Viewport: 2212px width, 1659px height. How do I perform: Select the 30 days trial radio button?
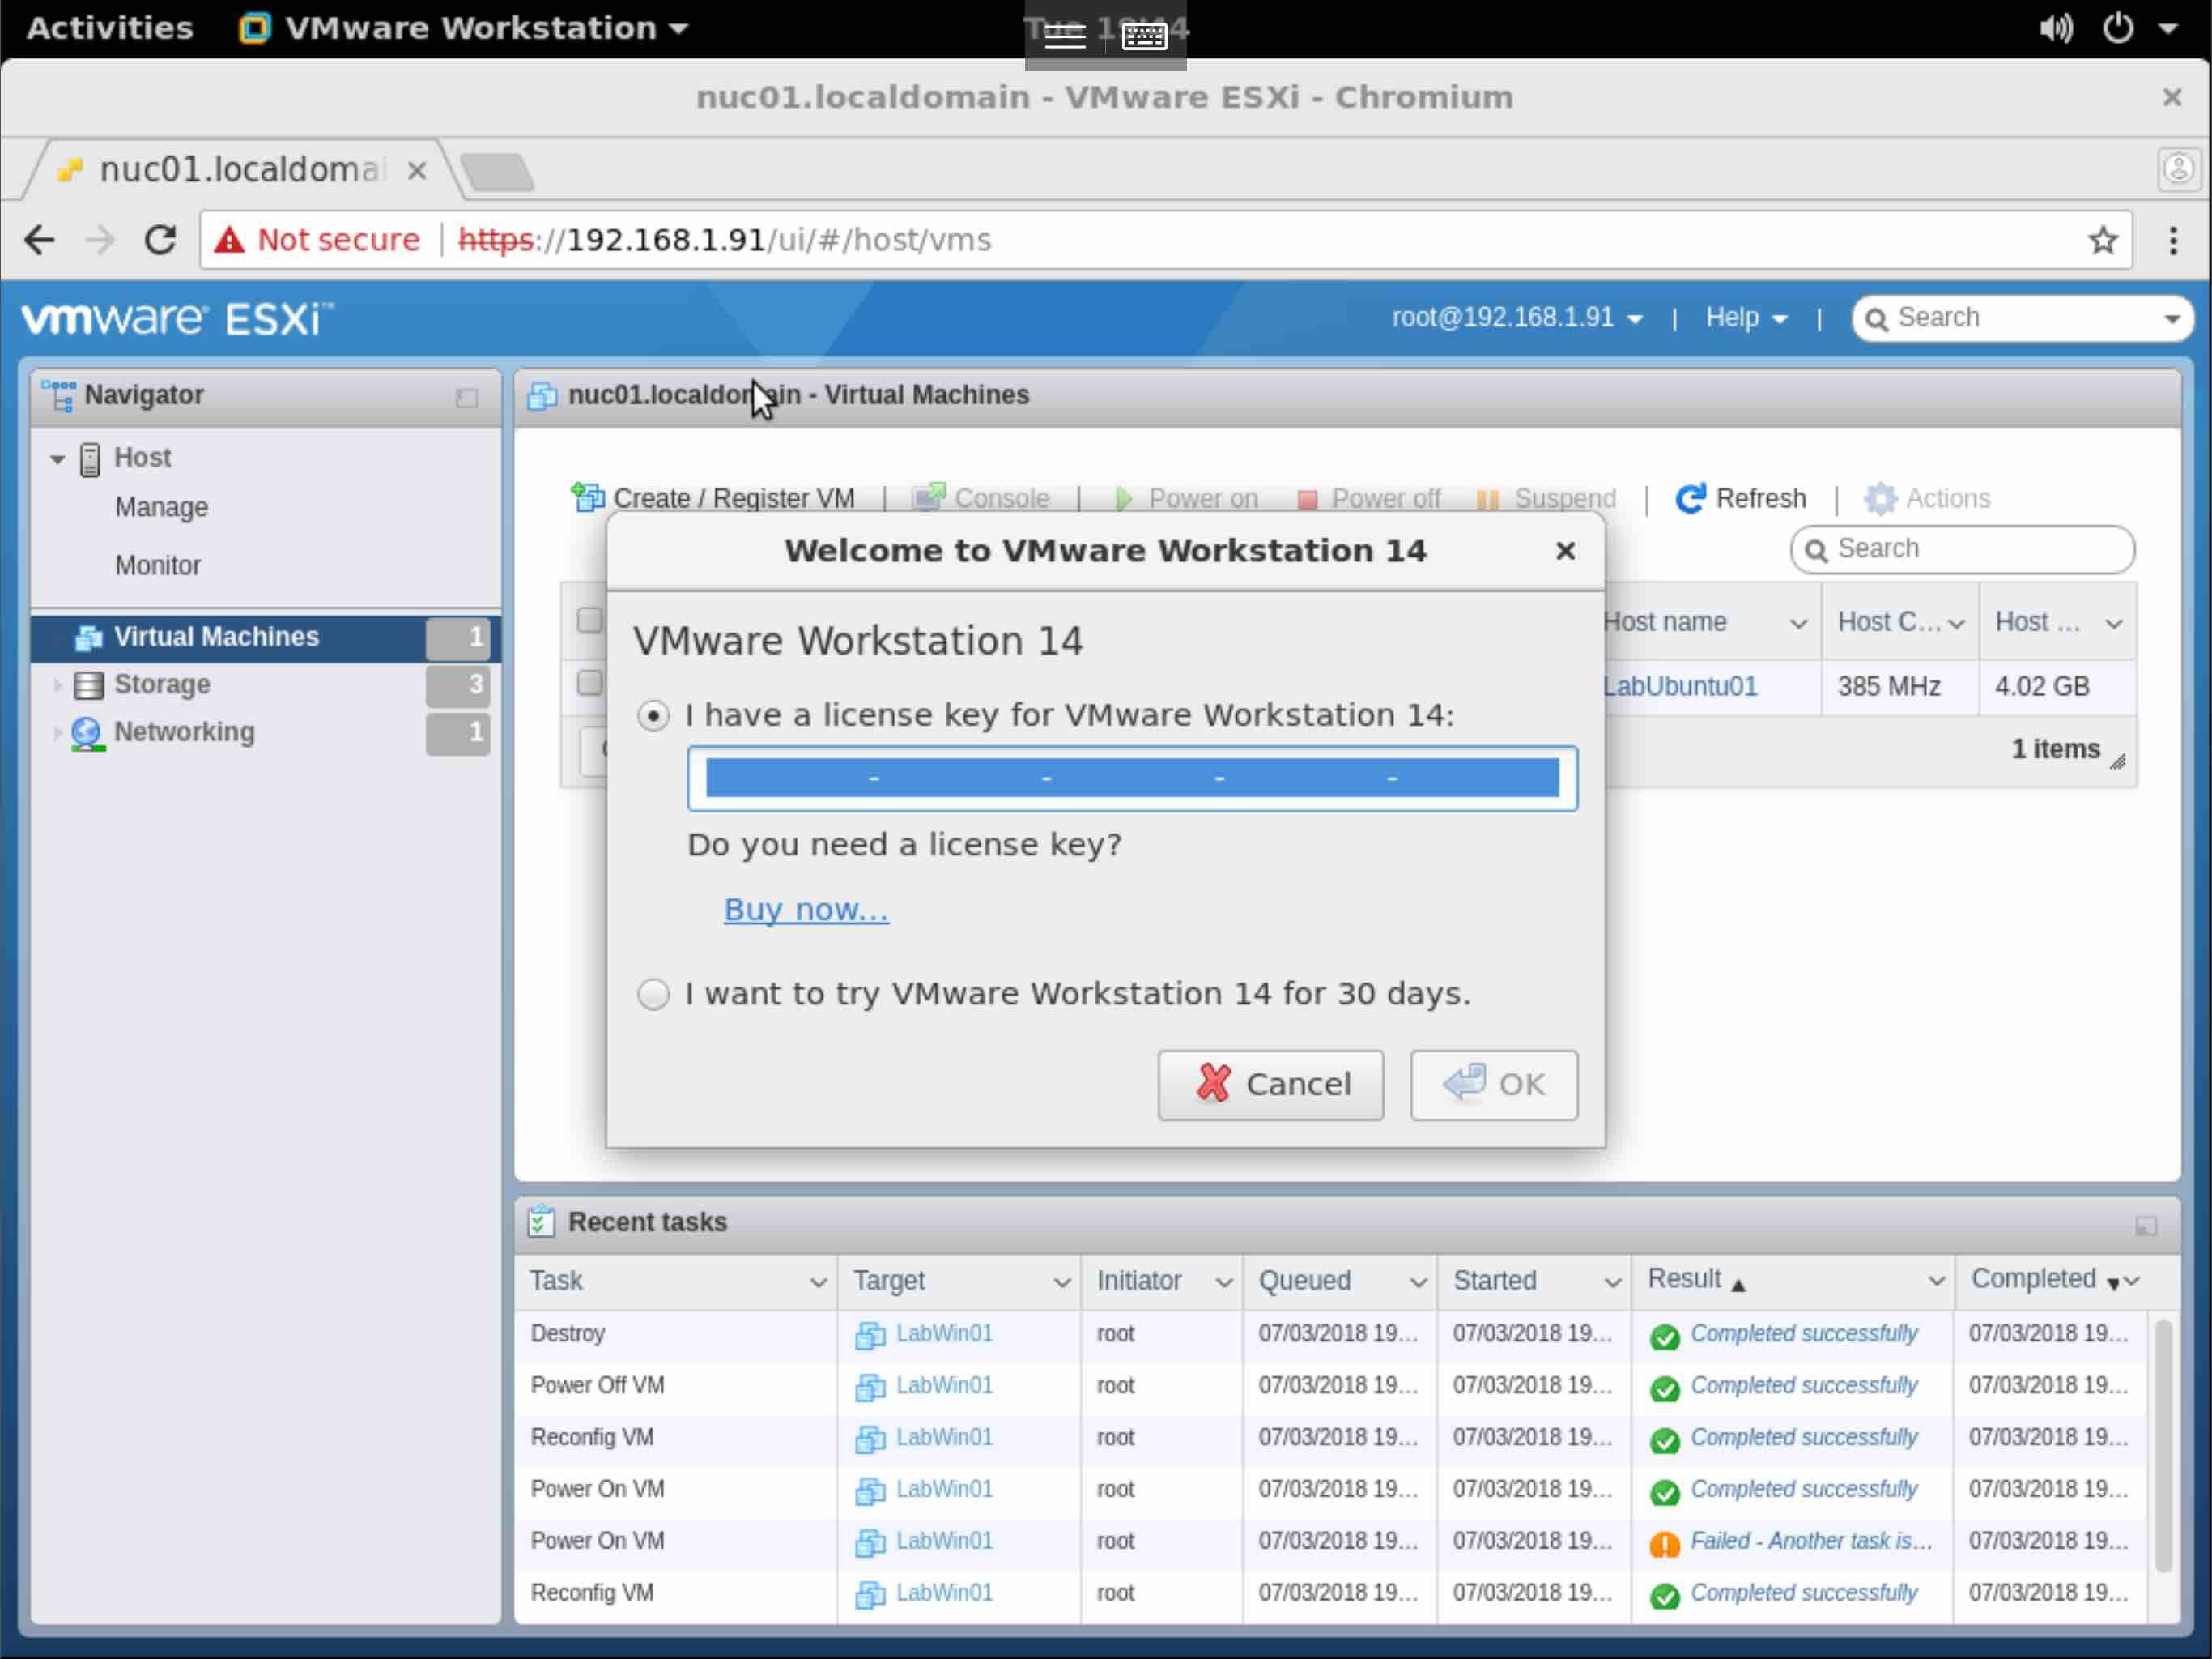tap(653, 994)
